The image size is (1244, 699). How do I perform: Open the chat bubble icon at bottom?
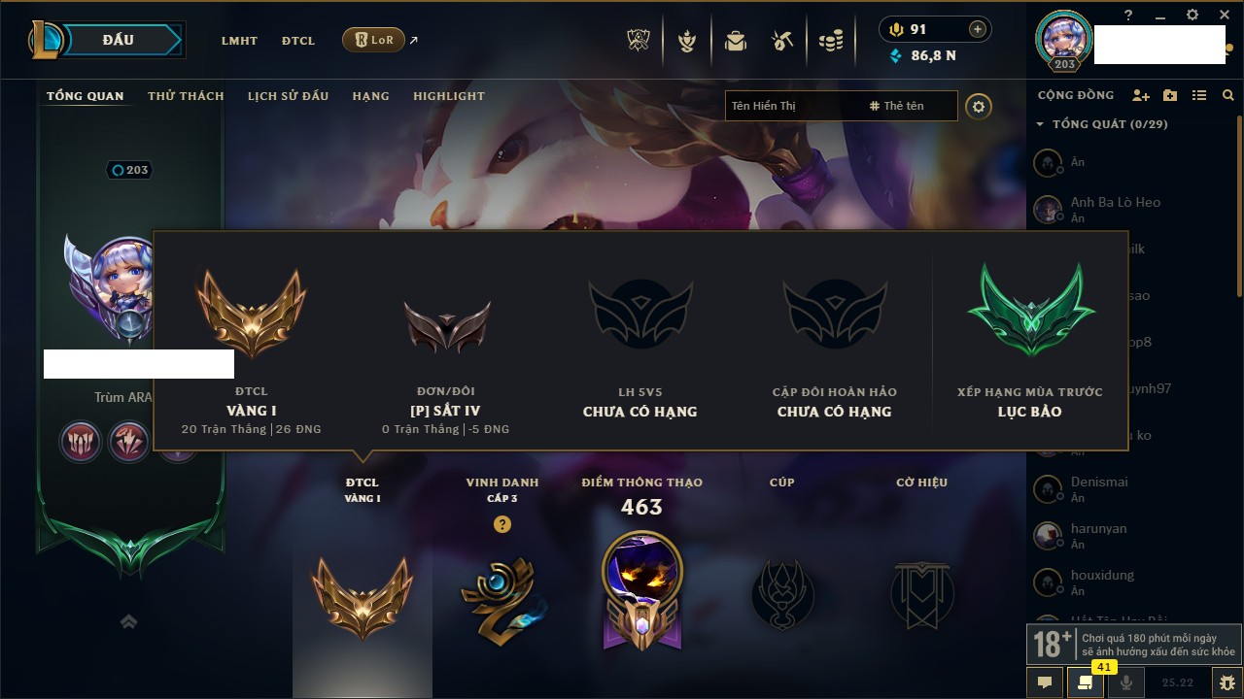coord(1045,682)
